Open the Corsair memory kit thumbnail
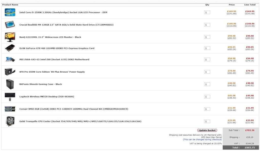 tap(10, 109)
